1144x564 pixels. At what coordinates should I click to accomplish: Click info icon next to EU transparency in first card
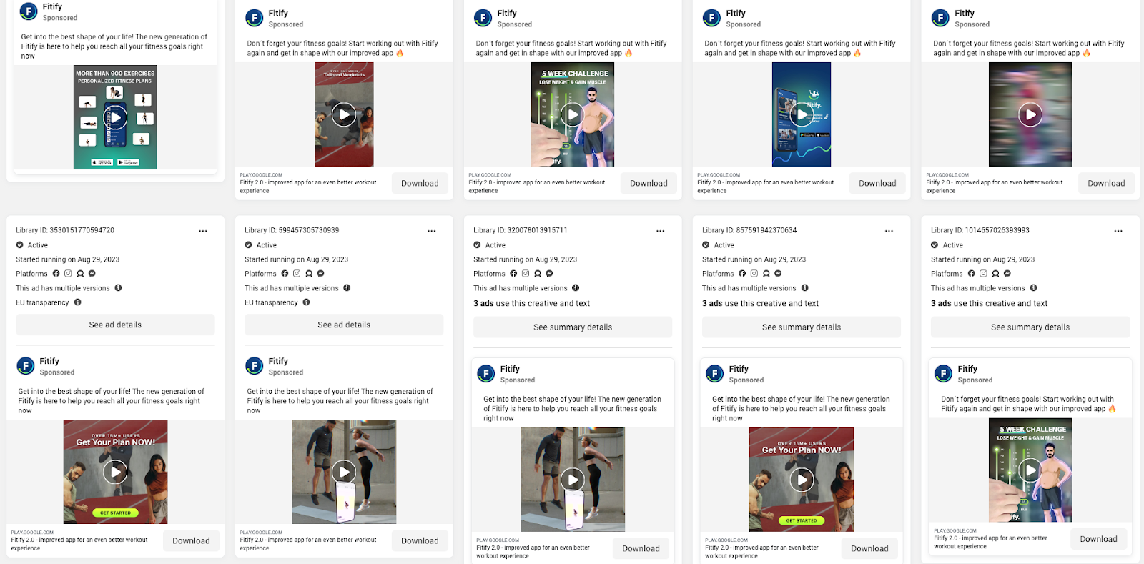point(78,302)
